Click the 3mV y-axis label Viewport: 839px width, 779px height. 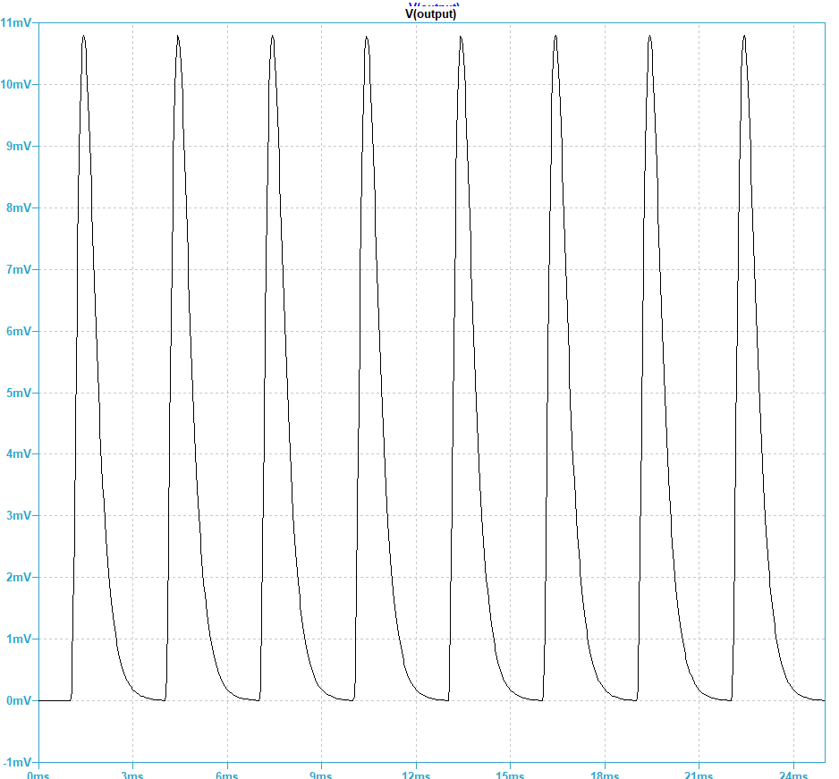pyautogui.click(x=19, y=516)
